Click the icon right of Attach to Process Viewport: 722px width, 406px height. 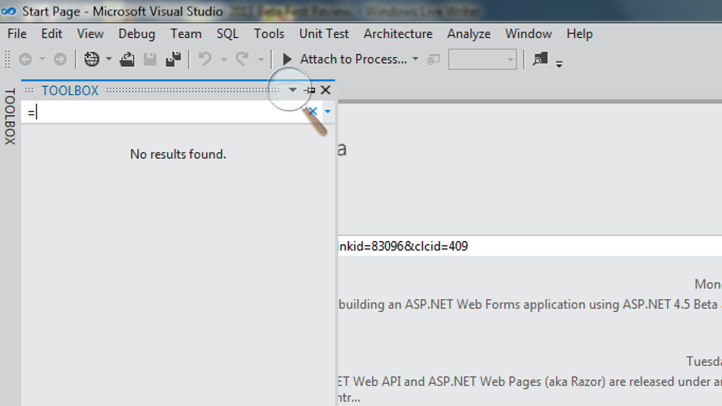pos(434,59)
